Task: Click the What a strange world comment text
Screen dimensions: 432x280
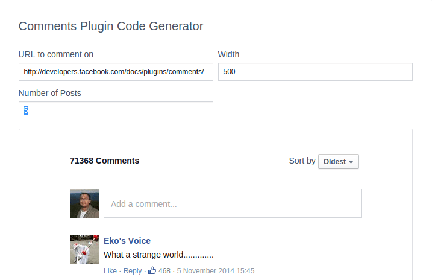Action: click(x=158, y=255)
